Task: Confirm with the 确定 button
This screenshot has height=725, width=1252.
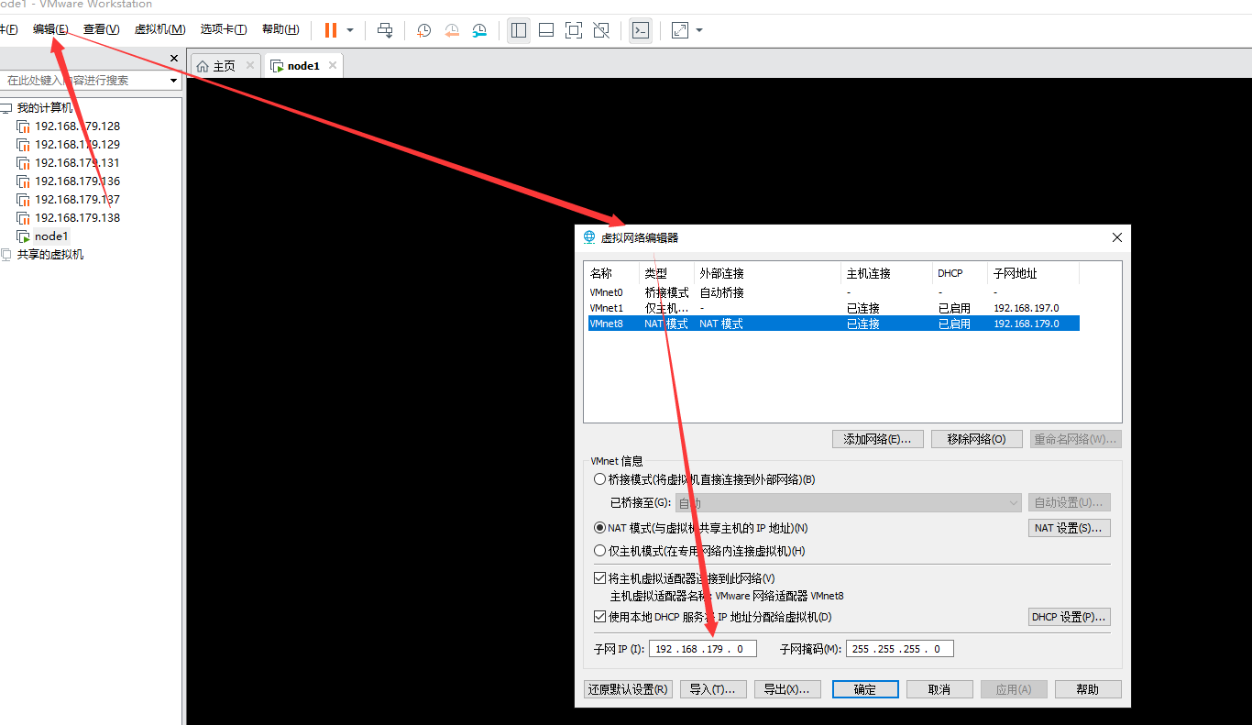Action: [865, 689]
